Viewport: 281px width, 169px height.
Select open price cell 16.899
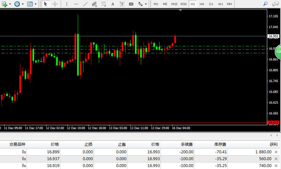(53, 152)
